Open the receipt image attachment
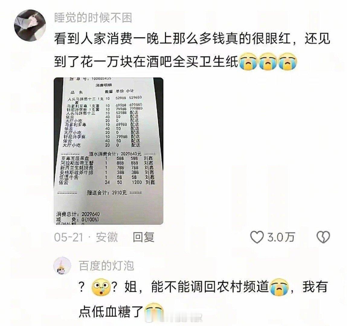Image resolution: width=347 pixels, height=326 pixels. [x=108, y=151]
